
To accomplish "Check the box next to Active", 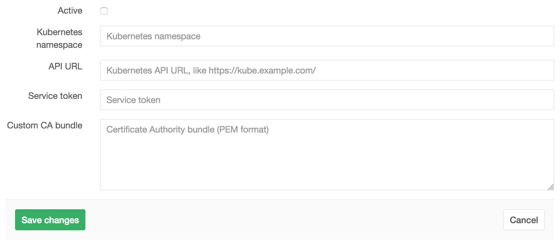I will (x=104, y=11).
